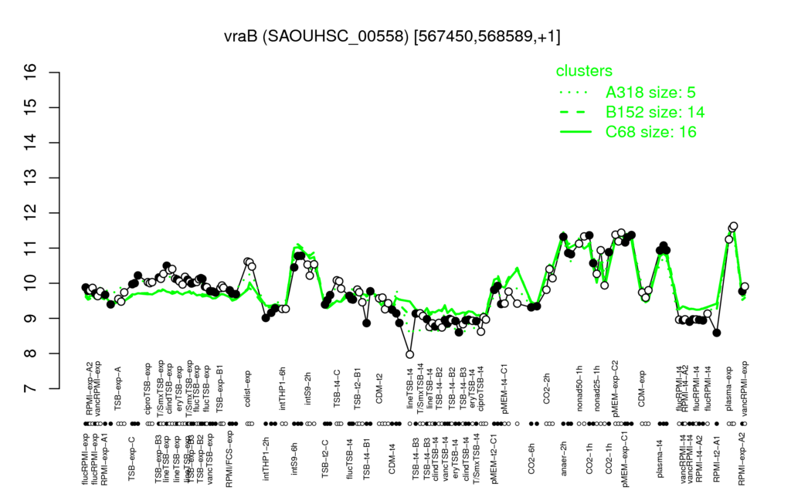This screenshot has width=791, height=494.
Task: Click the 'CDM-t2' x-axis label
Action: [x=380, y=388]
